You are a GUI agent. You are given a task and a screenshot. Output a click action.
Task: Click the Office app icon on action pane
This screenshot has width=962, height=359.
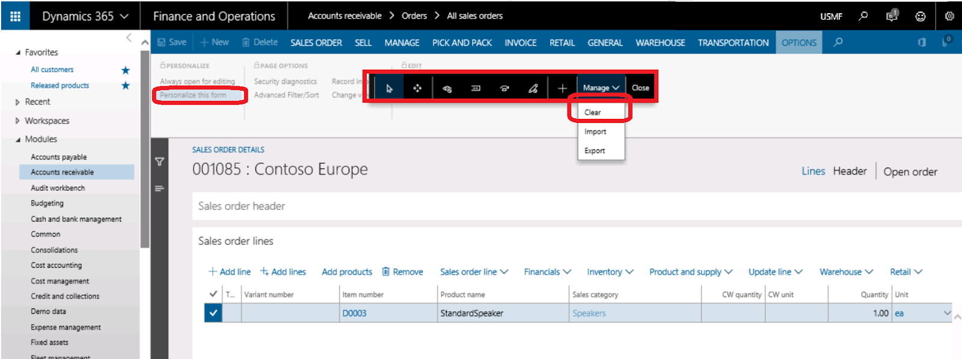point(922,42)
